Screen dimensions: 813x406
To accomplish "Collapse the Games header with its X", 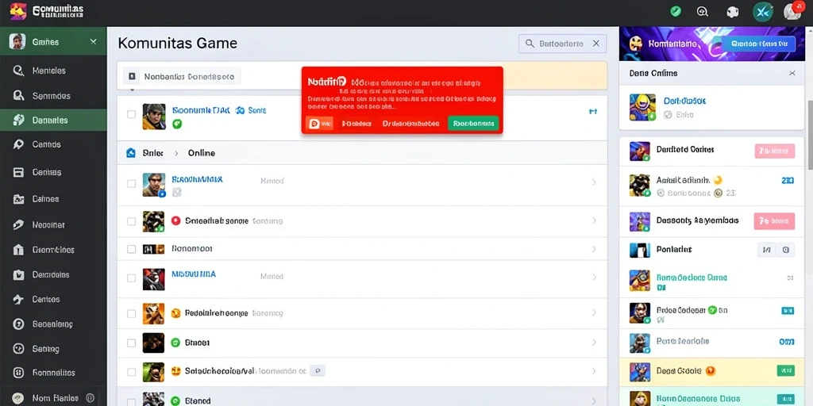I will [x=94, y=41].
